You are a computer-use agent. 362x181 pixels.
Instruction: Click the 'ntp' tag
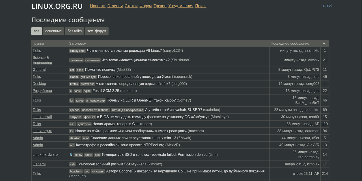[x=72, y=145]
